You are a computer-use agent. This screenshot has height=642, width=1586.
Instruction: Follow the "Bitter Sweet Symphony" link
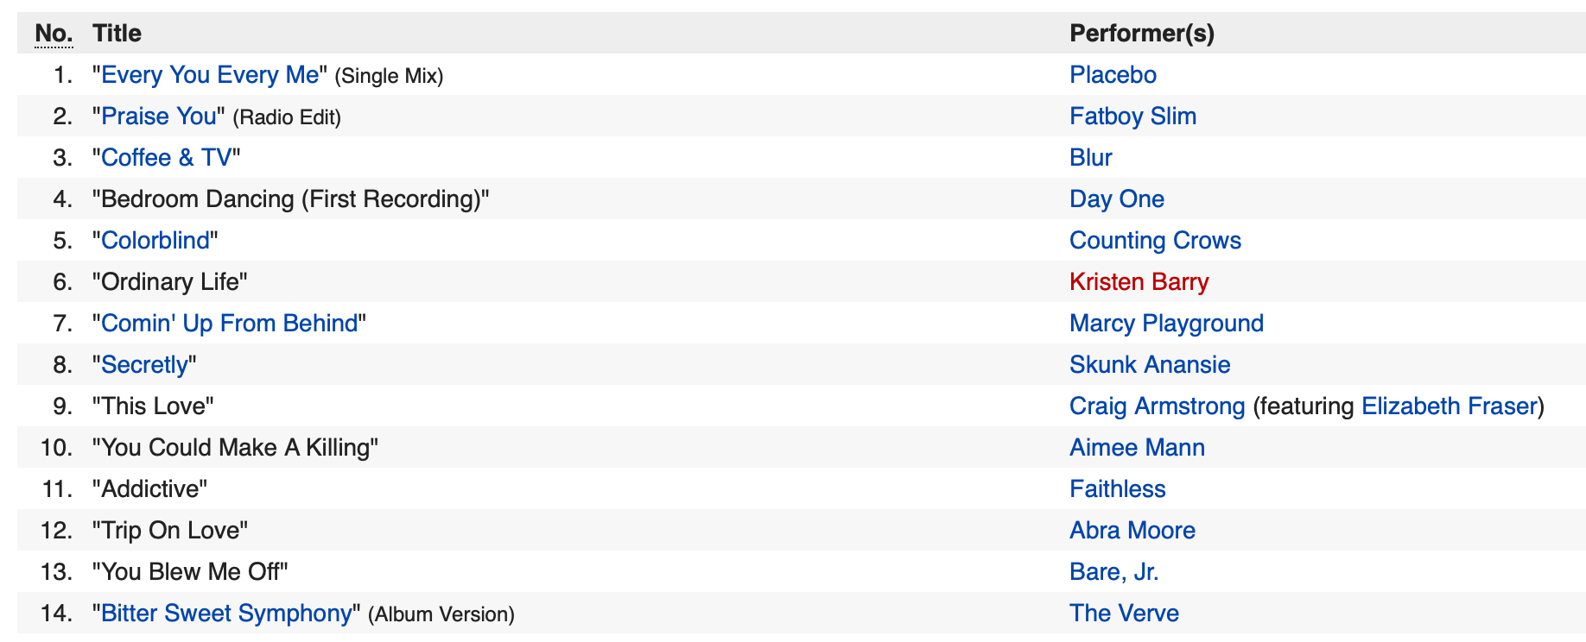coord(226,614)
